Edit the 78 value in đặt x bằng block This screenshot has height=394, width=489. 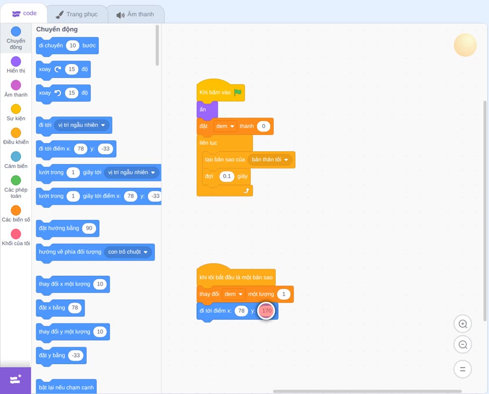click(75, 307)
